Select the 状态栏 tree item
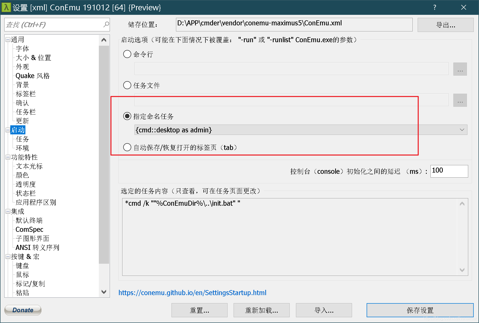 pos(26,193)
